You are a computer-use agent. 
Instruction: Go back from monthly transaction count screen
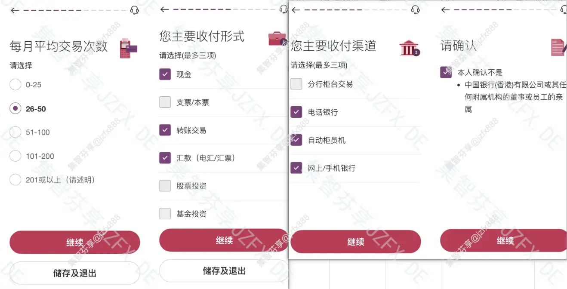[x=15, y=10]
